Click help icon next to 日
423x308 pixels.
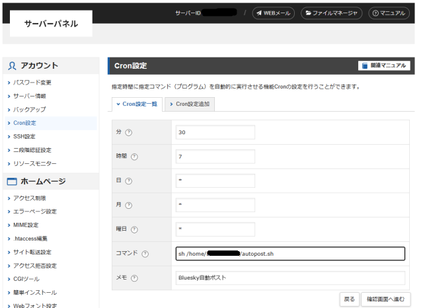tap(129, 181)
